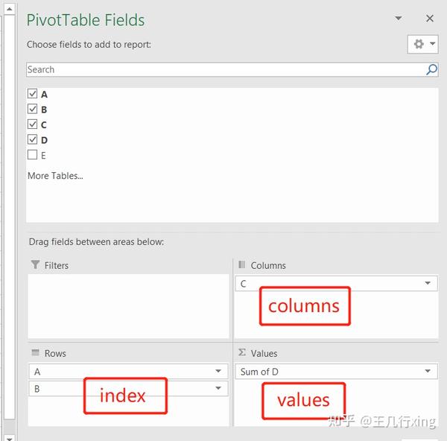This screenshot has width=447, height=441.
Task: Click into the Search fields box
Action: click(x=225, y=69)
